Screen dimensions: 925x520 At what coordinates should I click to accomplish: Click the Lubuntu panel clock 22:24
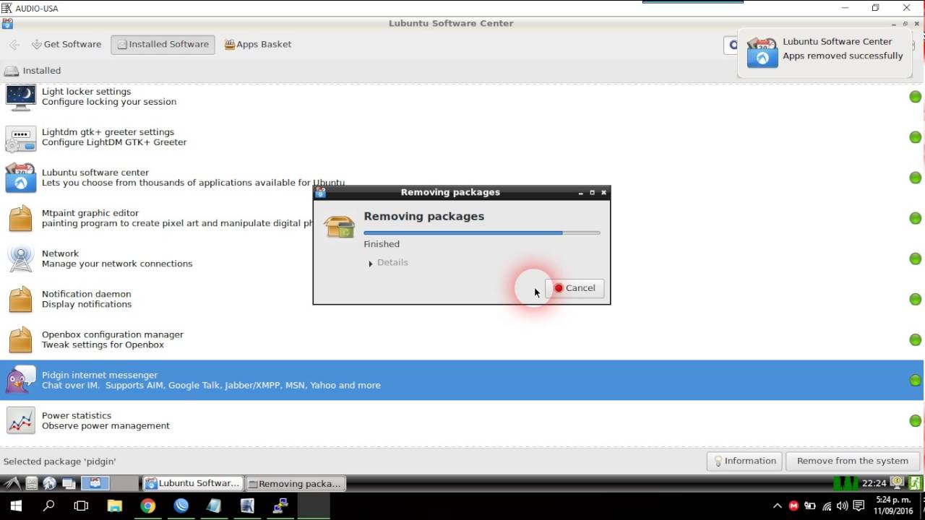(874, 483)
